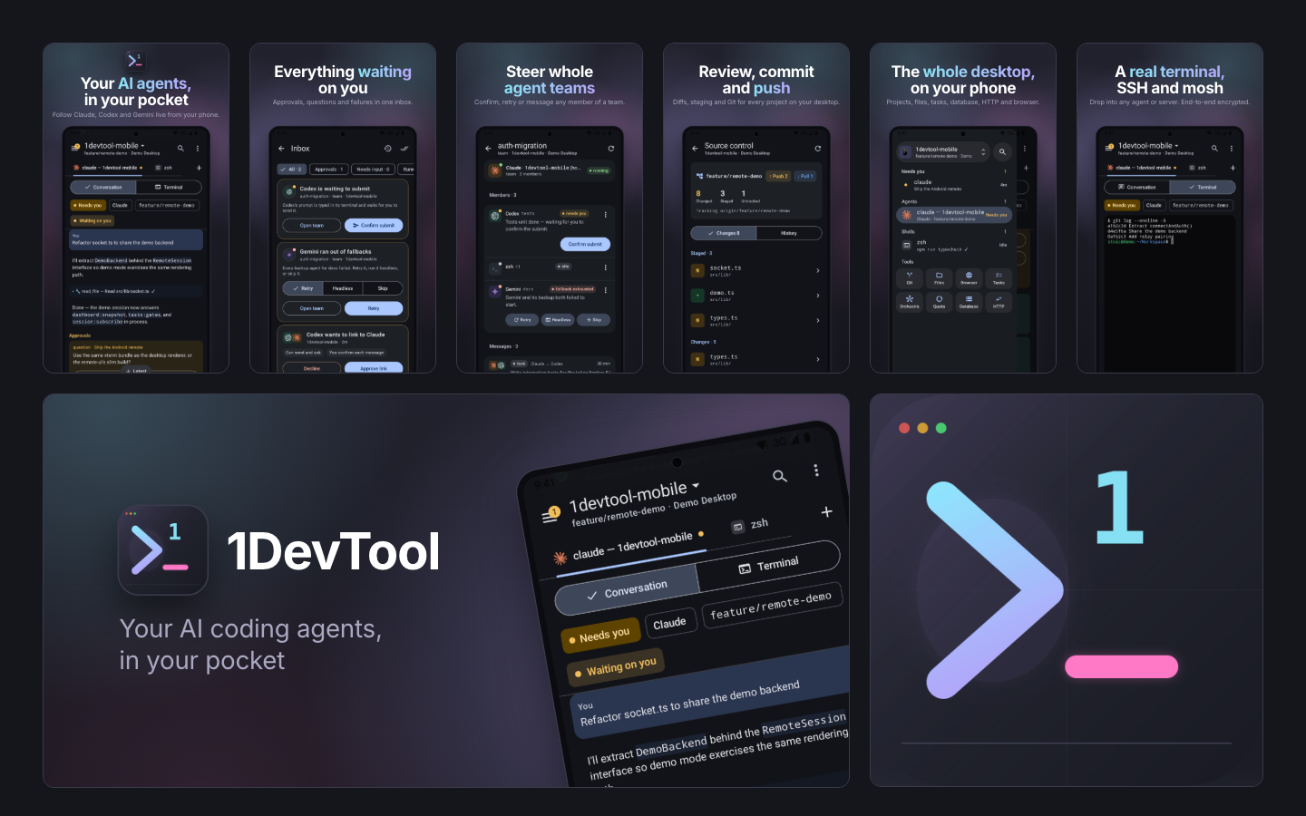The width and height of the screenshot is (1306, 816).
Task: Tap the refresh icon on the Source control screen
Action: 817,149
